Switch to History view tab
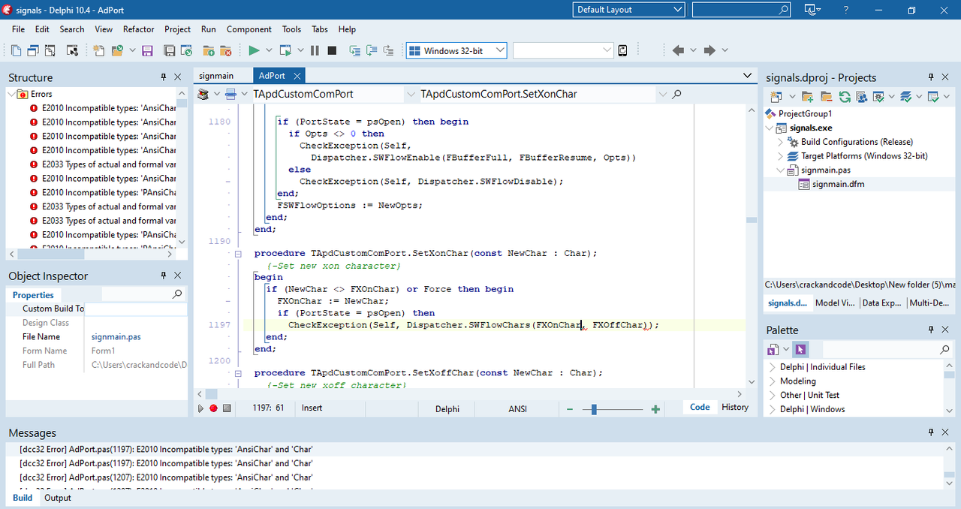The width and height of the screenshot is (961, 509). click(x=735, y=407)
